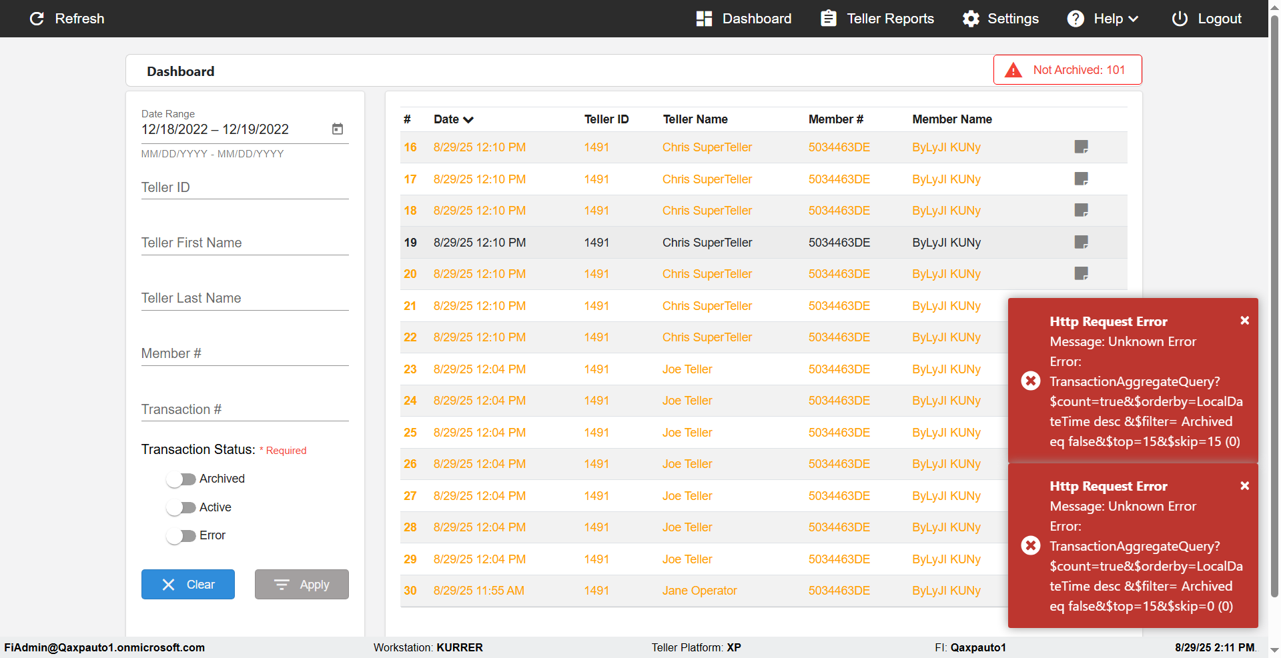1281x658 pixels.
Task: Open note icon for transaction row 20
Action: point(1081,273)
